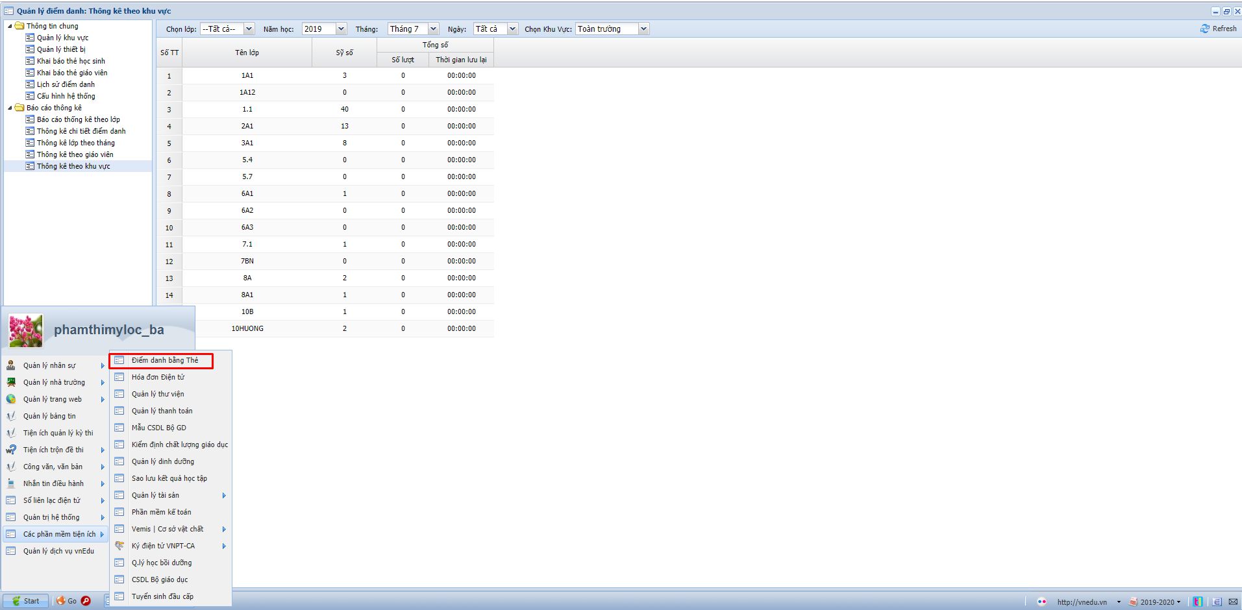Open the Chọn lớp dropdown
The width and height of the screenshot is (1242, 610).
coord(249,29)
